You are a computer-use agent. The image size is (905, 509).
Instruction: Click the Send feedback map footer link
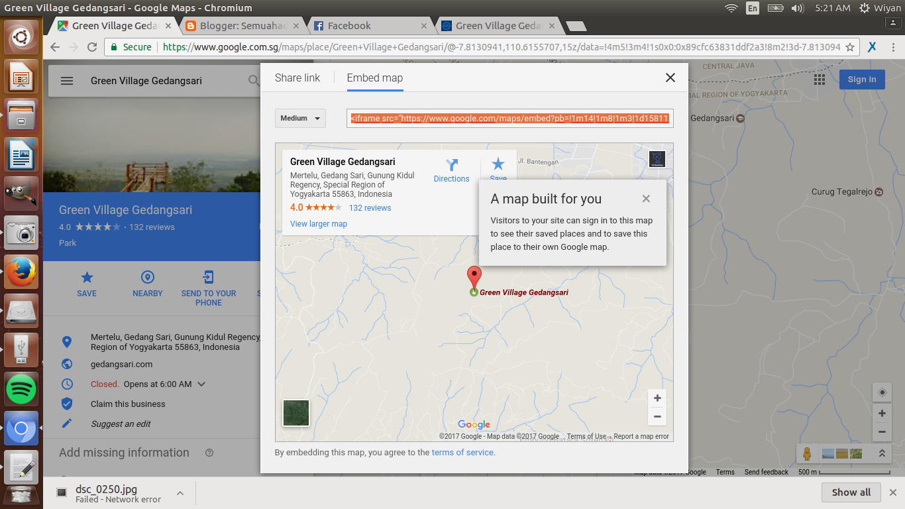767,472
